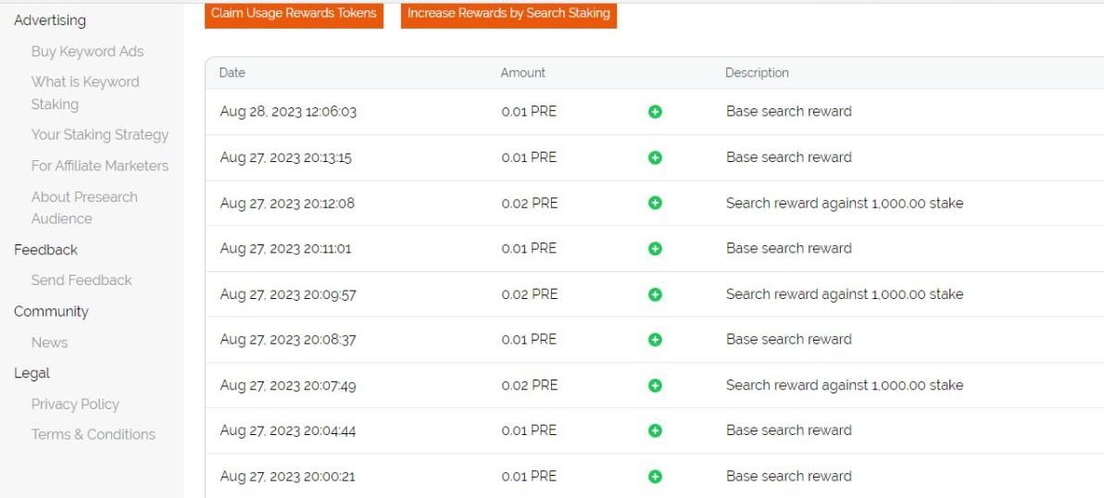Open What is Keyword Staking page

[85, 93]
